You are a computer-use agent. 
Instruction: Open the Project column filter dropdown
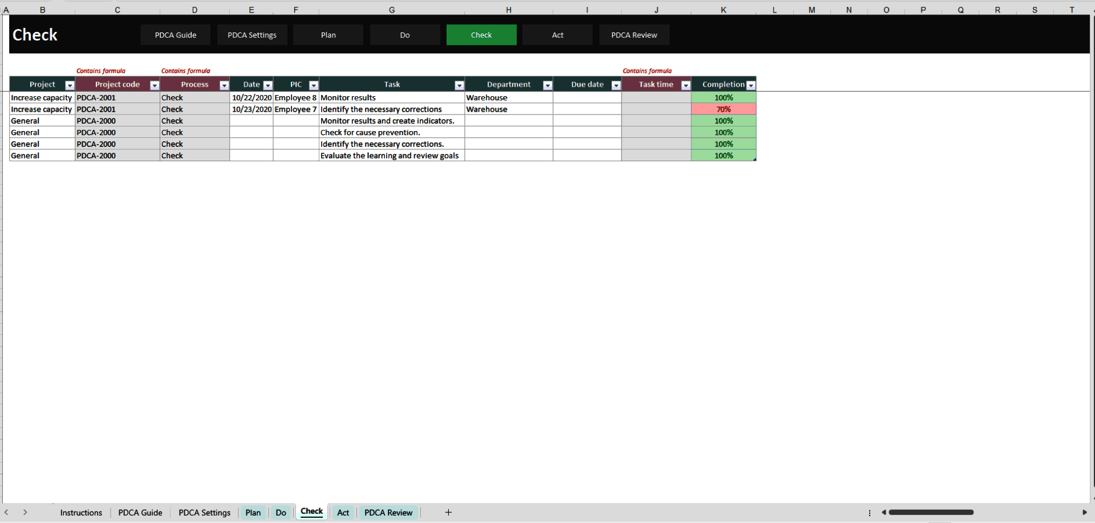point(70,84)
